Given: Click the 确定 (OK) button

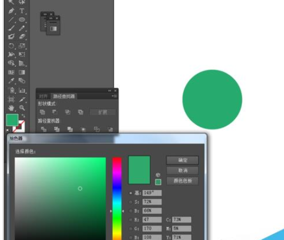Looking at the screenshot, I should point(182,160).
